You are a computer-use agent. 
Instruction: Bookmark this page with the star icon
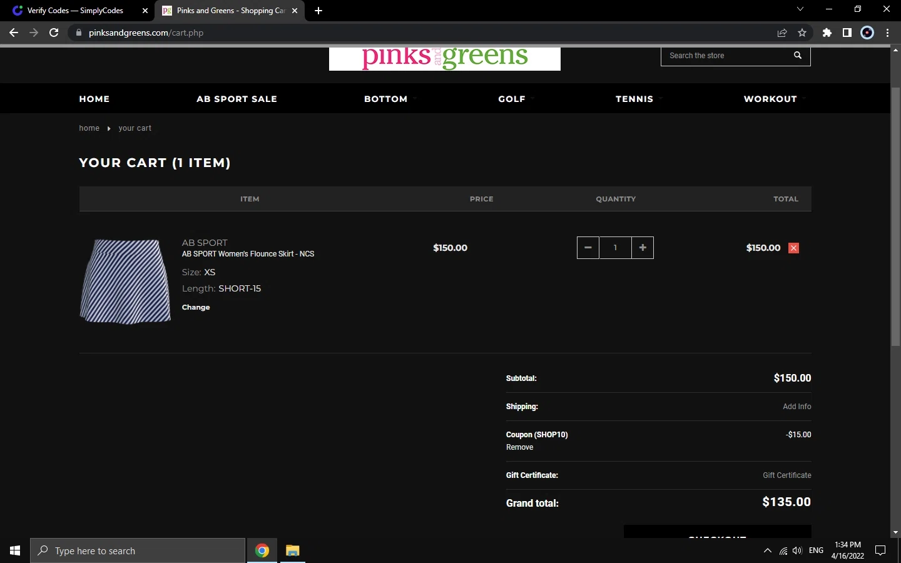pos(802,33)
